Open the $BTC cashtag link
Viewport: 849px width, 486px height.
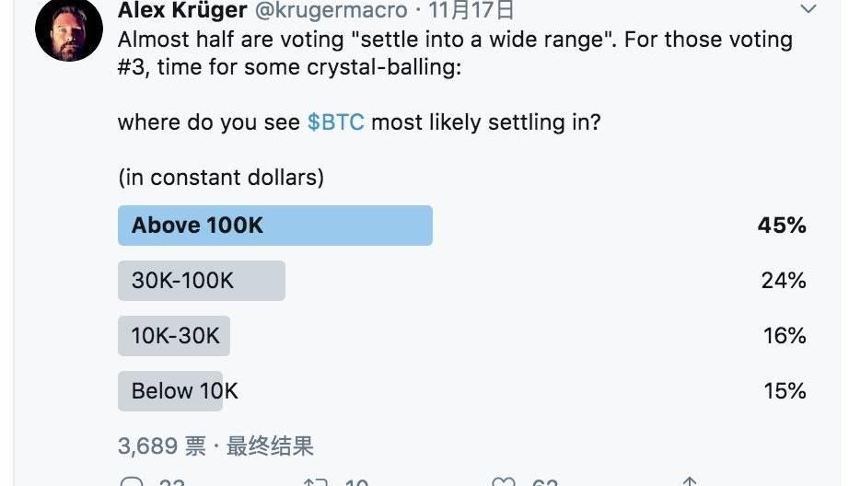pos(335,122)
